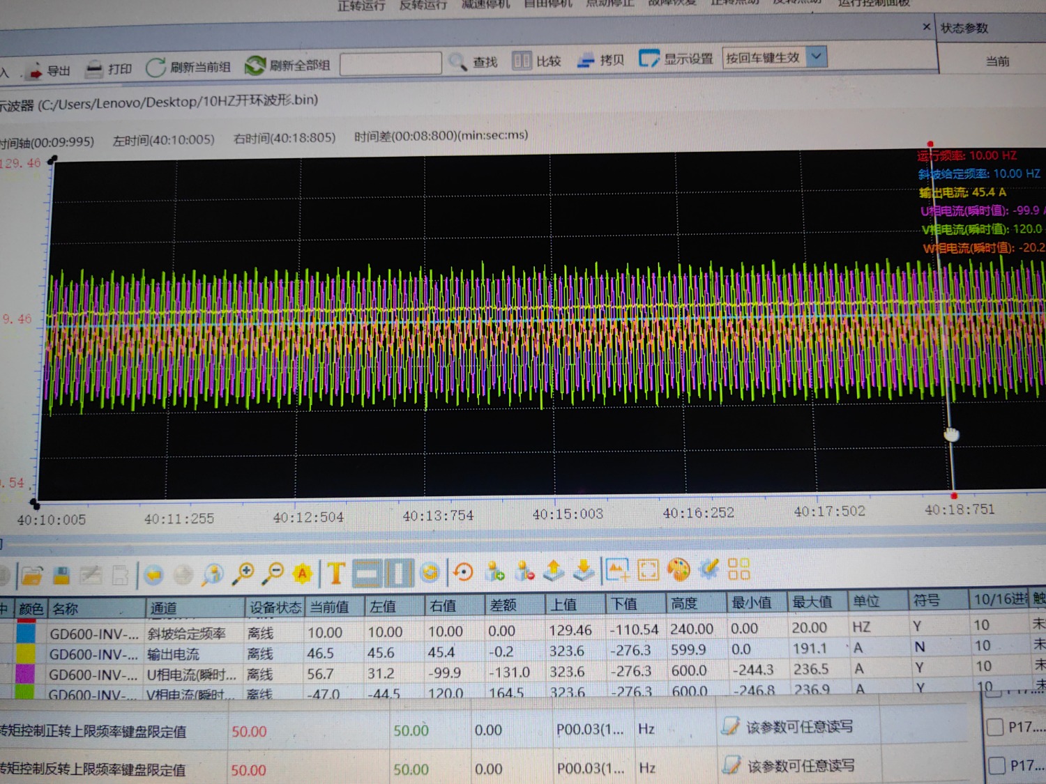Click the 转矩控制正转上限频率键盘限定值 parameter
Image resolution: width=1046 pixels, height=784 pixels.
pos(93,731)
